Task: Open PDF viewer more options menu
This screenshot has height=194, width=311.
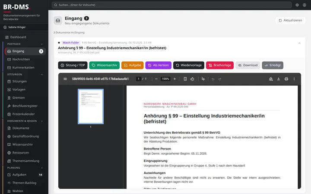Action: tap(294, 79)
